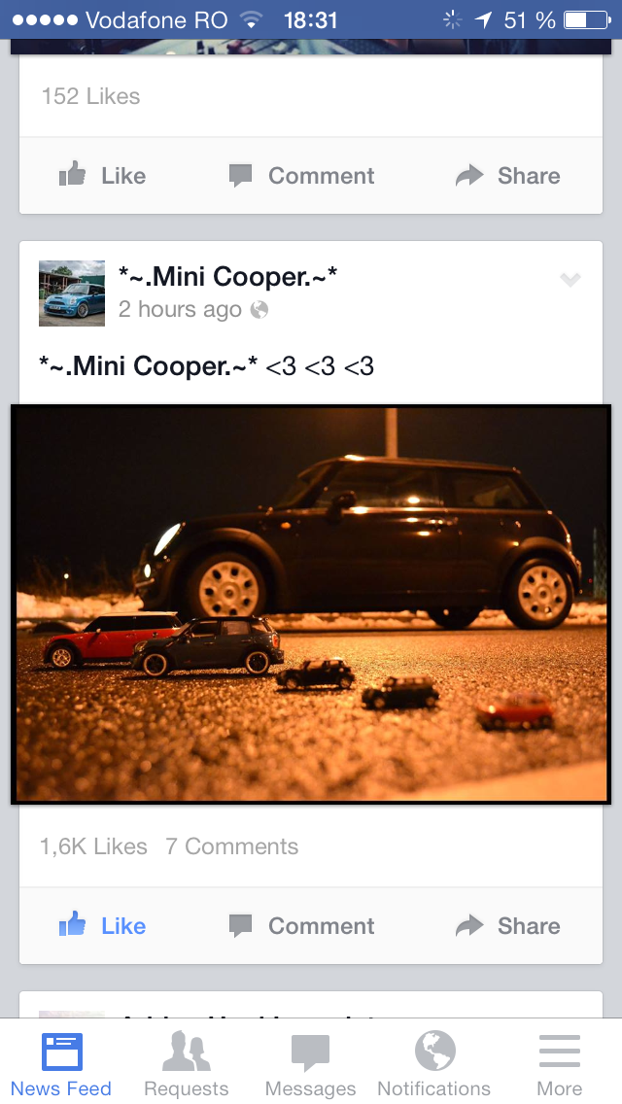Open the *~.Mini Cooper.~* page name link
This screenshot has height=1104, width=622.
point(227,277)
